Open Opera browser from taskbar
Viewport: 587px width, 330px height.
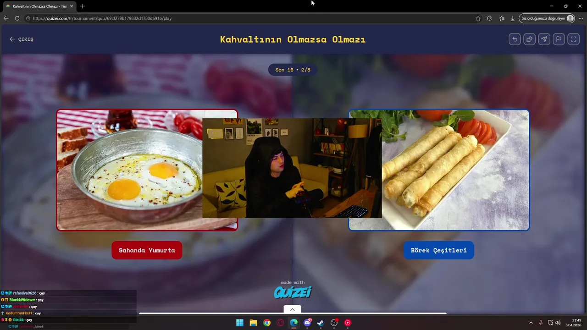(280, 323)
